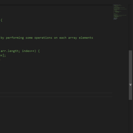This screenshot has height=133, width=133.
Task: Click the opening brace on the top code line
Action: tap(1, 20)
